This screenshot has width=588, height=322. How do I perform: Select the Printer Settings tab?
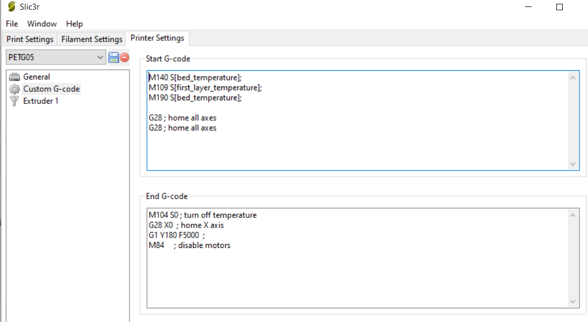click(157, 38)
